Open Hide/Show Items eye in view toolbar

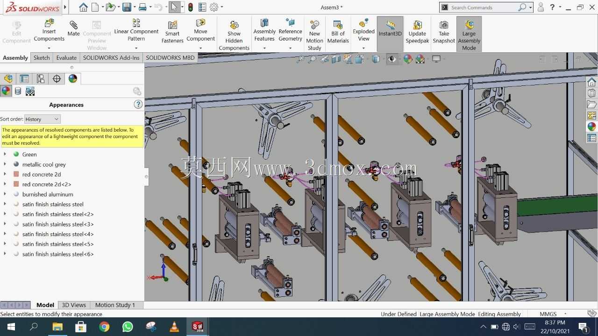(x=392, y=59)
